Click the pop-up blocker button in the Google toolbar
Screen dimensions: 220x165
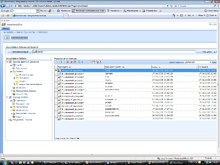coord(88,11)
